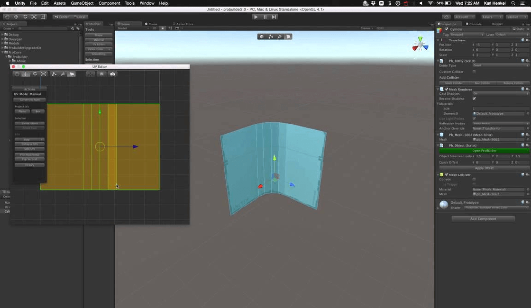Toggle scene lighting button
531x308 pixels.
point(163,28)
